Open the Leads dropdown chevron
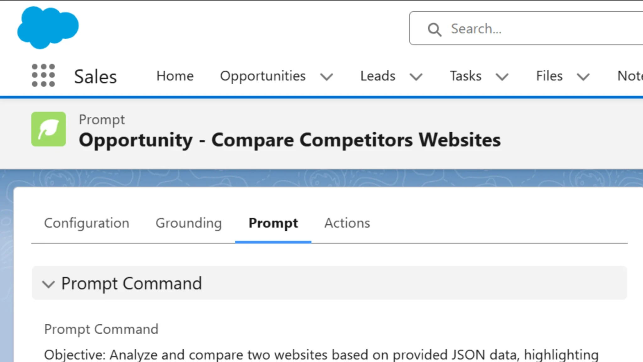This screenshot has width=643, height=362. (416, 77)
